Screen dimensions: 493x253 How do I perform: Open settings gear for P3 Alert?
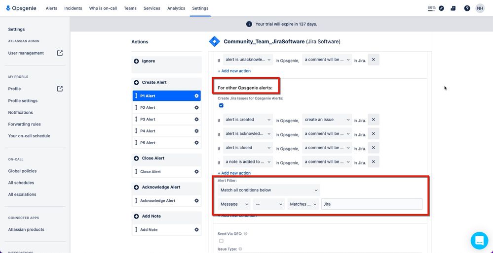click(x=196, y=119)
